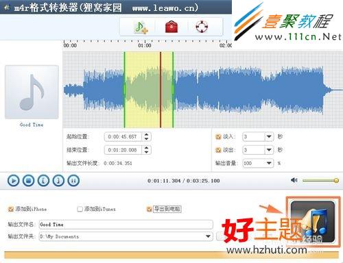Click the pause button
343x263 pixels.
(x=73, y=181)
